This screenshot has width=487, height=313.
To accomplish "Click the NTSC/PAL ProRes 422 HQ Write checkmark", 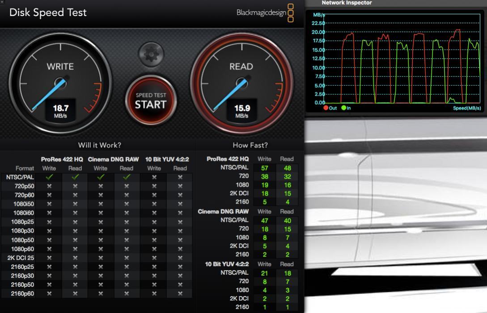I will [49, 177].
